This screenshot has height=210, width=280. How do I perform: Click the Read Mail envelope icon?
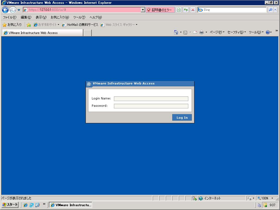point(195,32)
